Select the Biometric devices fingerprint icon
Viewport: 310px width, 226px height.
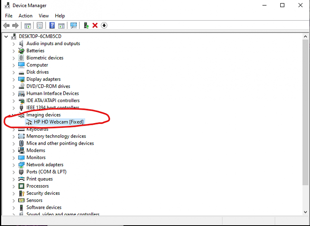[21, 58]
